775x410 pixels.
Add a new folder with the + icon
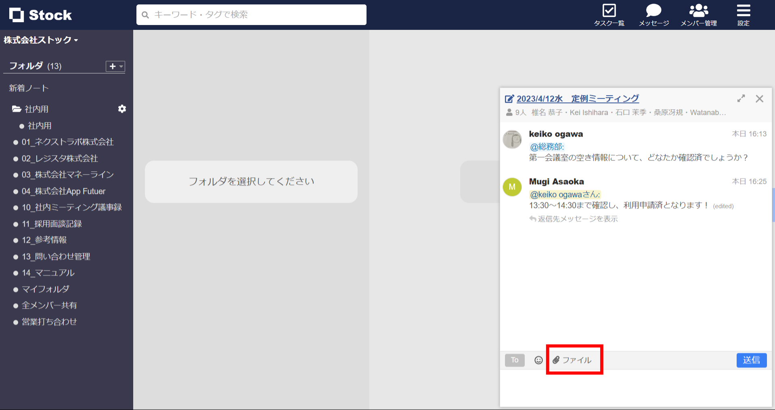(x=112, y=66)
